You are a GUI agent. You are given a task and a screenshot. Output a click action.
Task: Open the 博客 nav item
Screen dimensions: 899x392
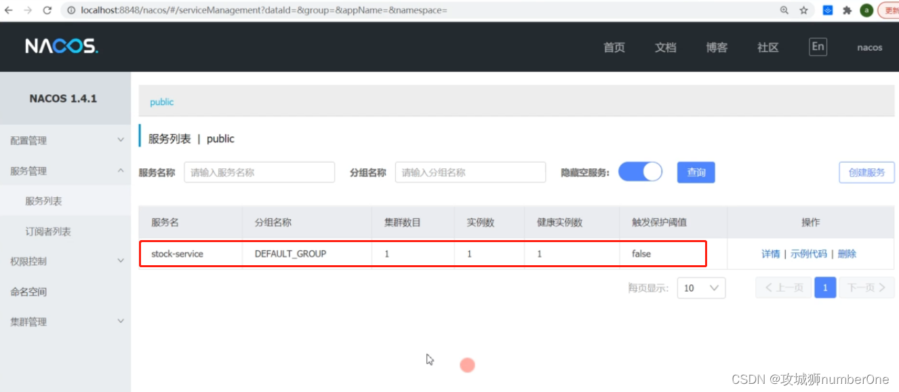tap(717, 47)
